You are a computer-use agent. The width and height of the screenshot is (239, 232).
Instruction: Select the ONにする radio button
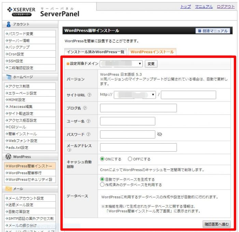[x=102, y=159]
